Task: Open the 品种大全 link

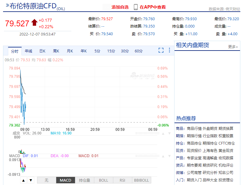Action: point(210,180)
